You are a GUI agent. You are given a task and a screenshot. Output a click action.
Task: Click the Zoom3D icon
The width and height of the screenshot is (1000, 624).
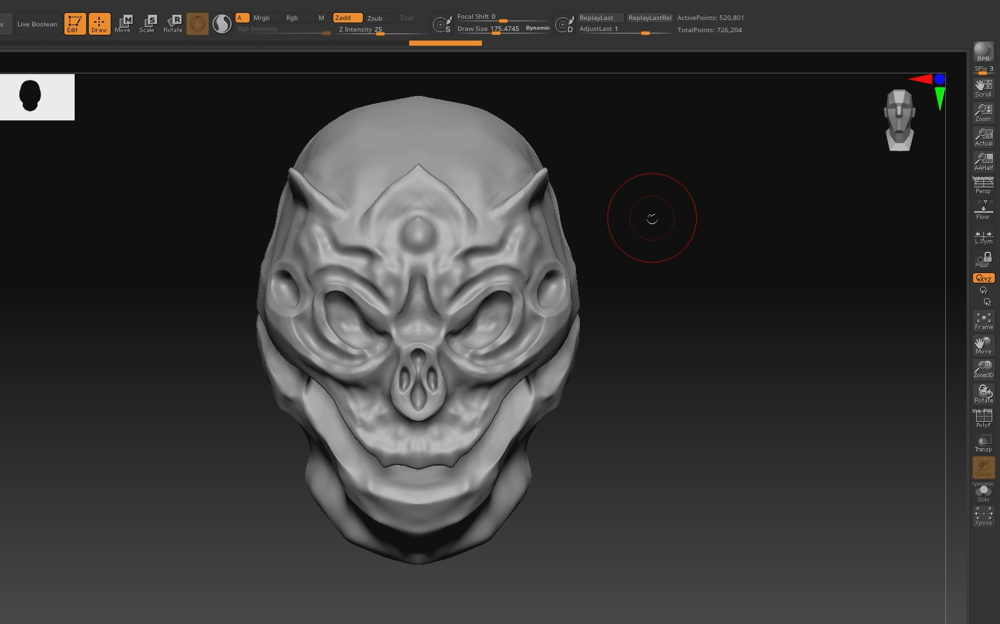(983, 369)
